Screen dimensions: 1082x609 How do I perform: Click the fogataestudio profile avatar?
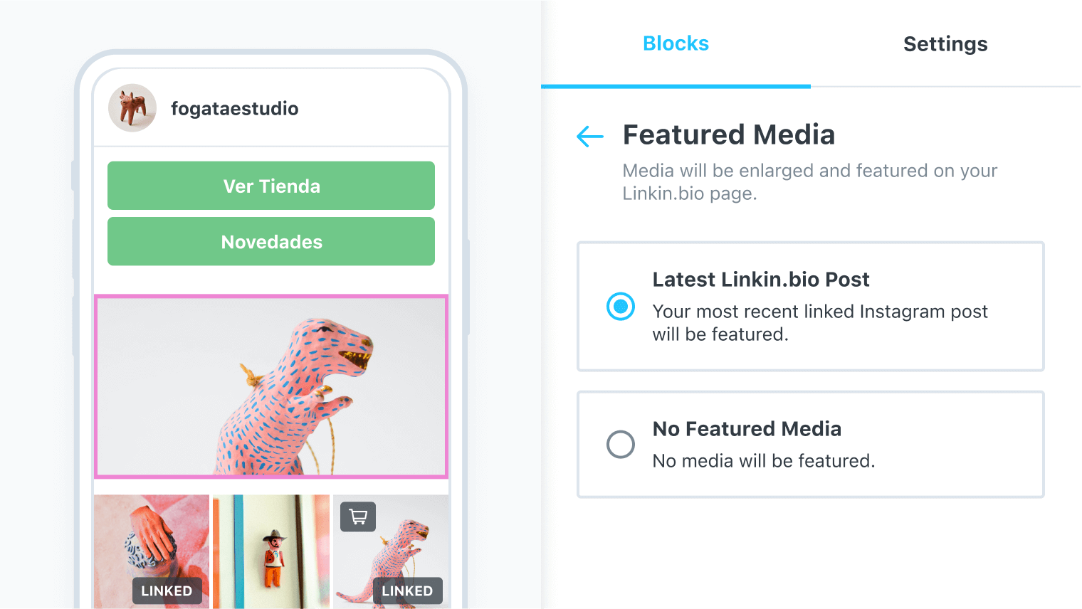[132, 108]
